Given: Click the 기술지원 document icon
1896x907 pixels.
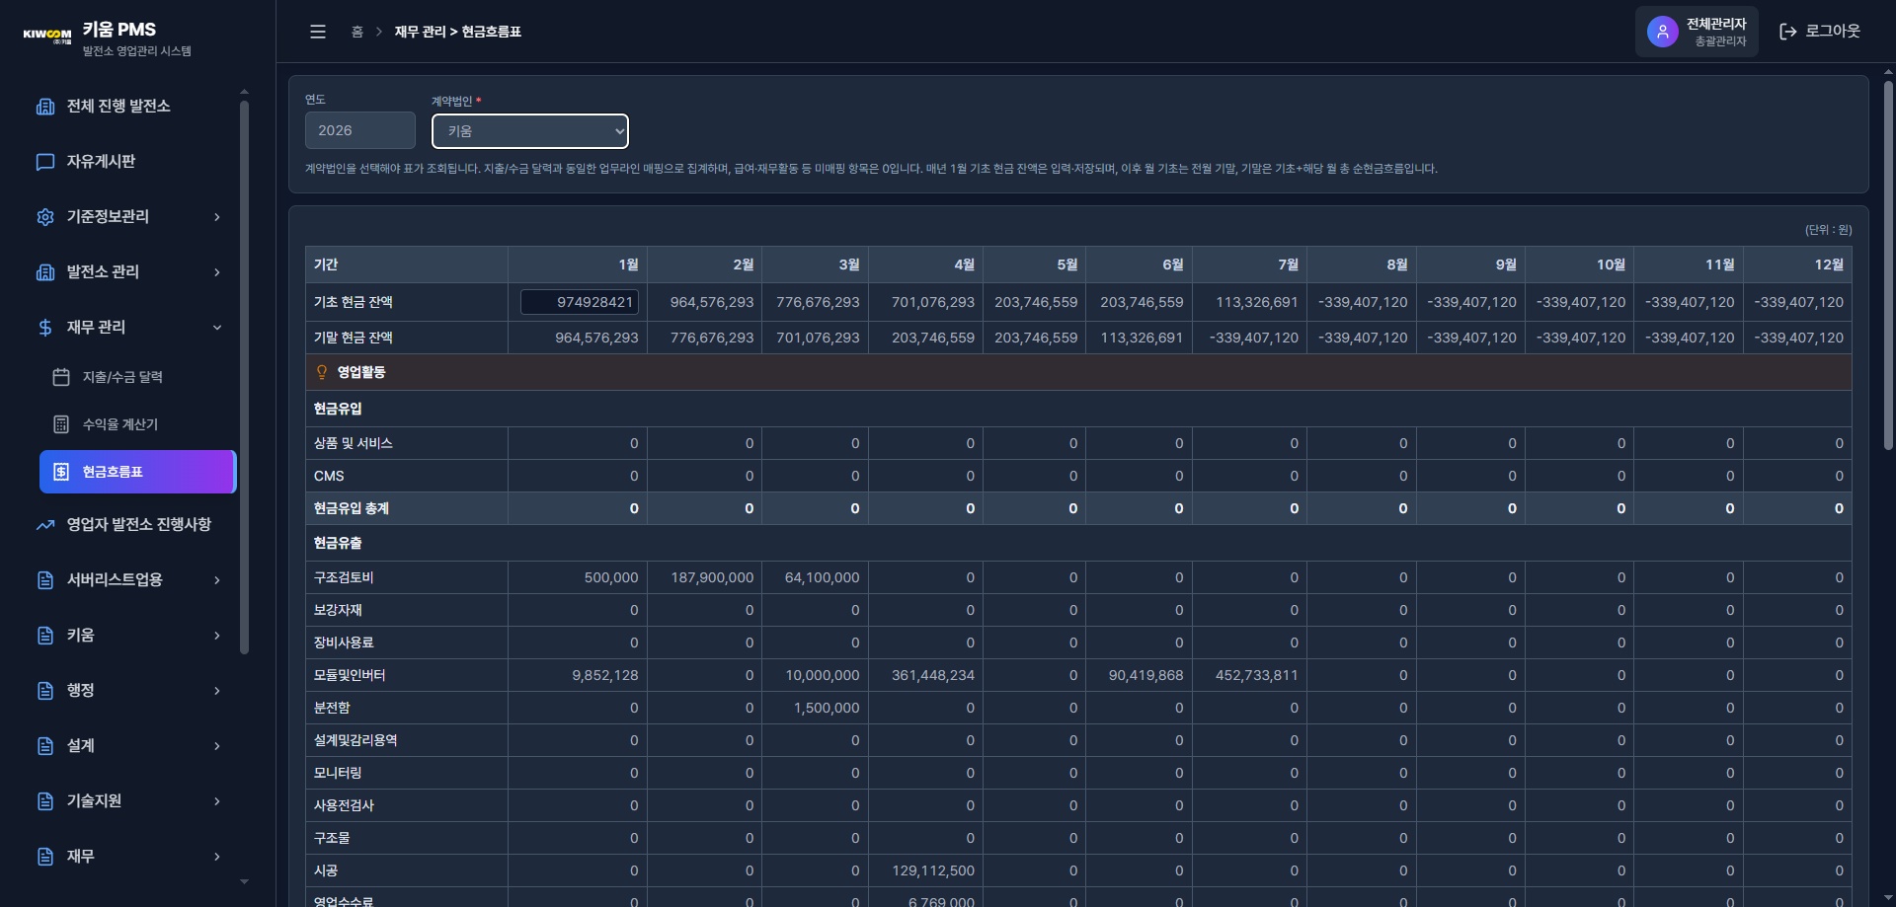Looking at the screenshot, I should [45, 801].
